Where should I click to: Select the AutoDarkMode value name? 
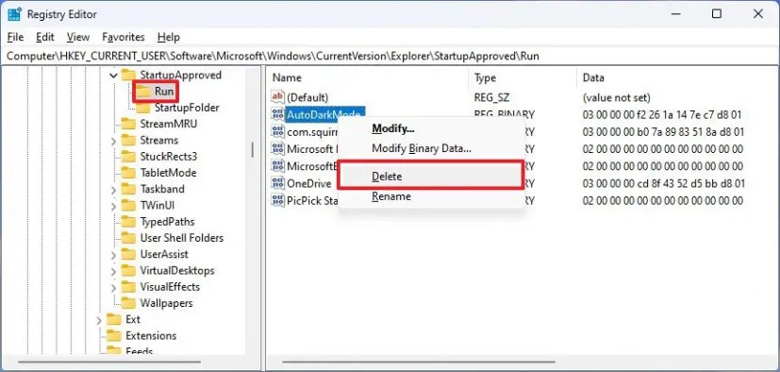324,114
